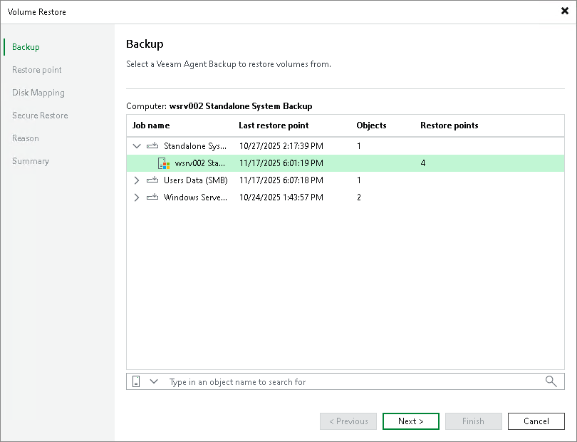
Task: Open the Disk Mapping step
Action: click(38, 92)
